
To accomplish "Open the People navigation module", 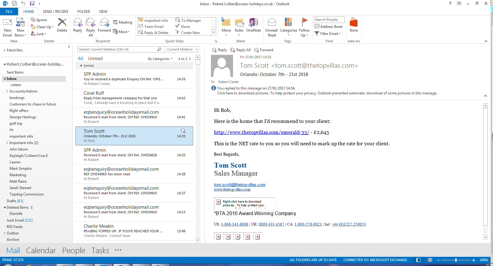I will [74, 250].
